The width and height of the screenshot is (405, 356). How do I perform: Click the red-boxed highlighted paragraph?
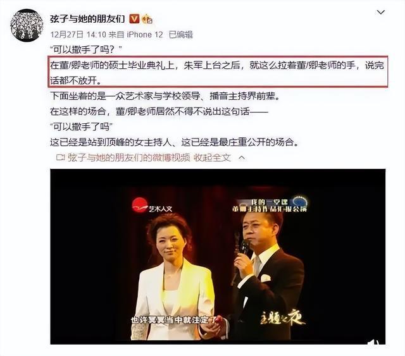[x=218, y=71]
